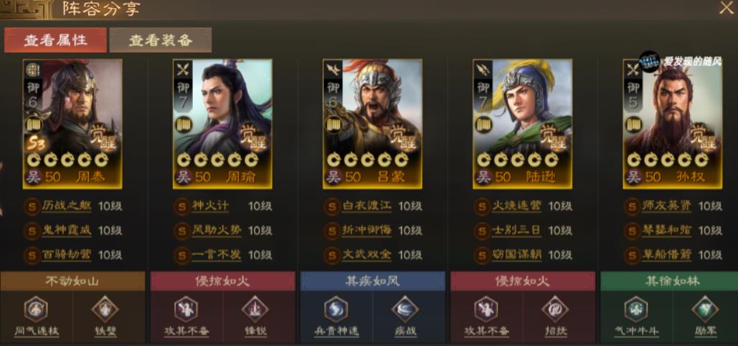
Task: Click the 其疾如风 formation header
Action: [373, 281]
